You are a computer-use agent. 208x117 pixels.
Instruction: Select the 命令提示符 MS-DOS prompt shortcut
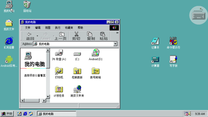[173, 42]
